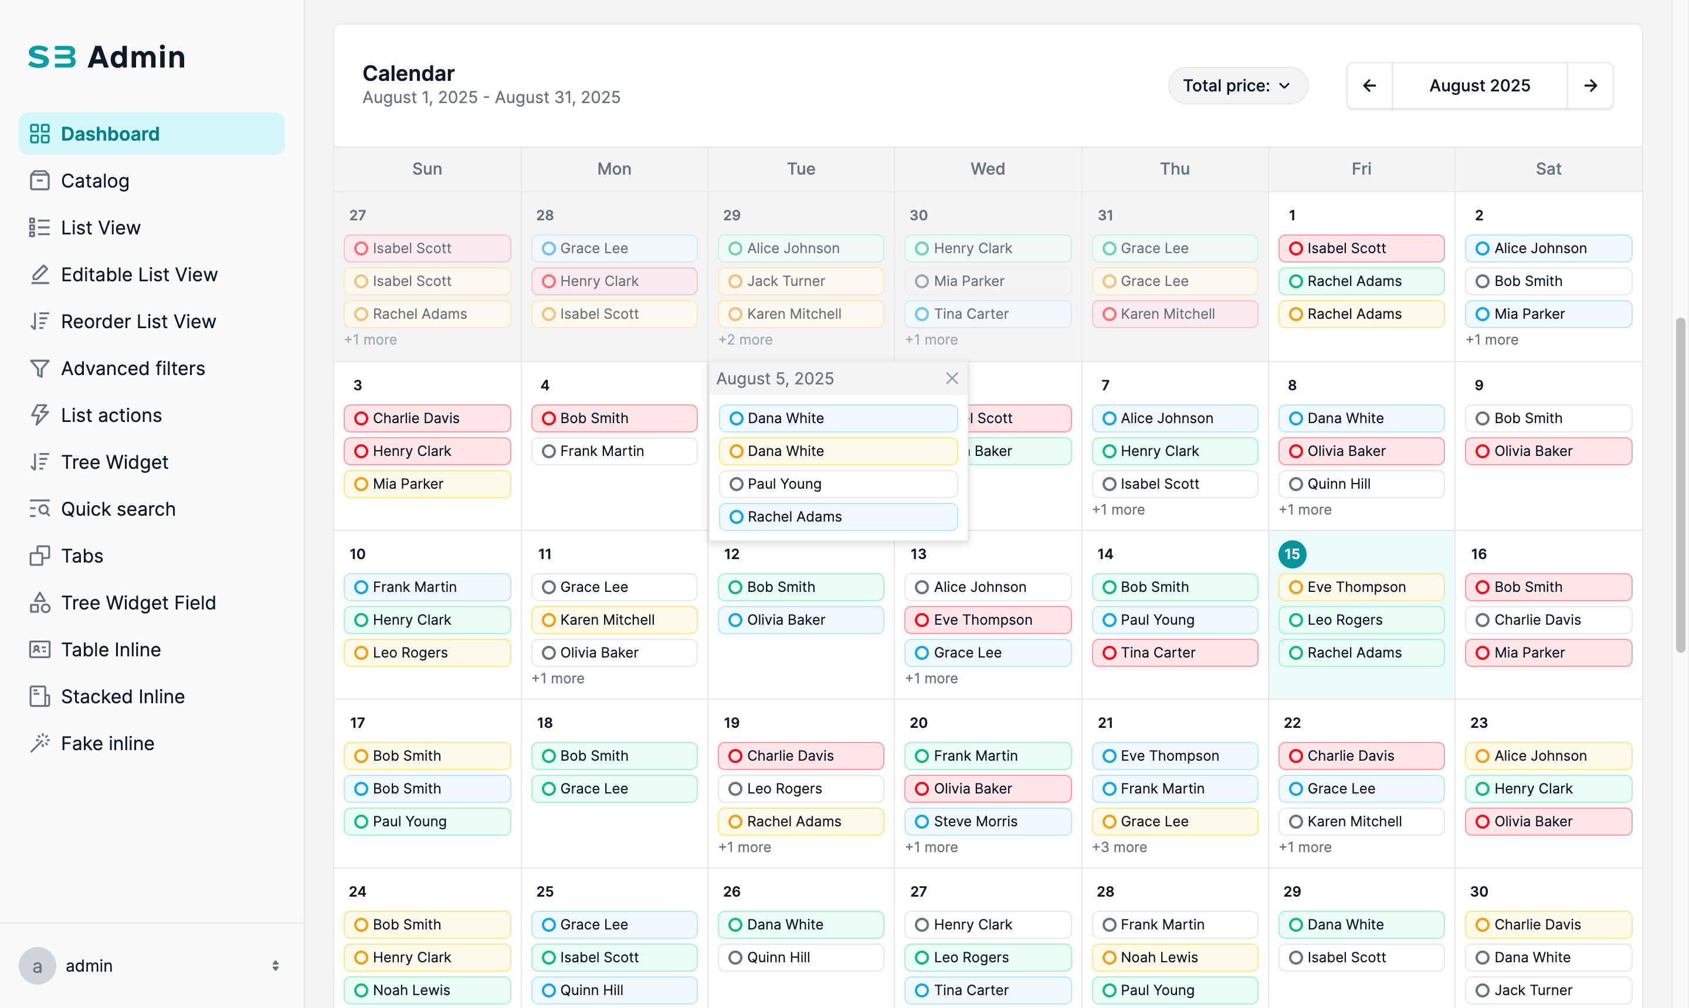Click the Fake inline magic wand icon
Screen dimensions: 1689x1008
tap(39, 743)
